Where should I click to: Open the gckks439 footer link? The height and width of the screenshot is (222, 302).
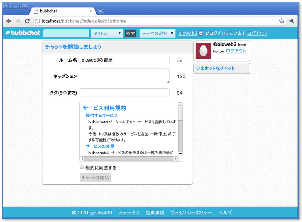point(102,213)
